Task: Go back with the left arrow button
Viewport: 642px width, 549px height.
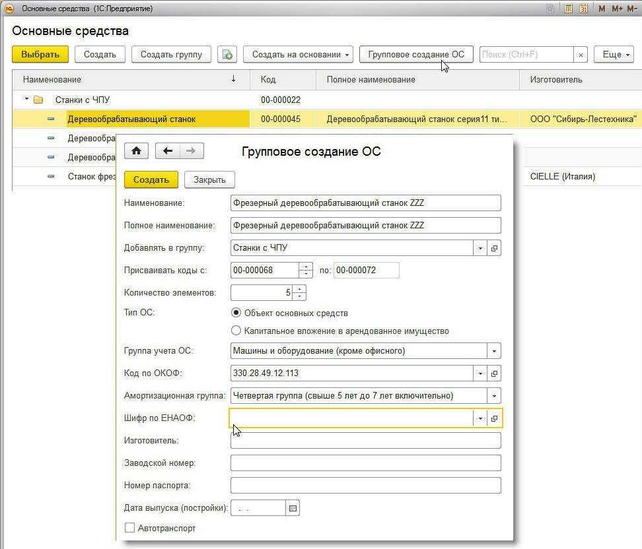Action: coord(168,151)
